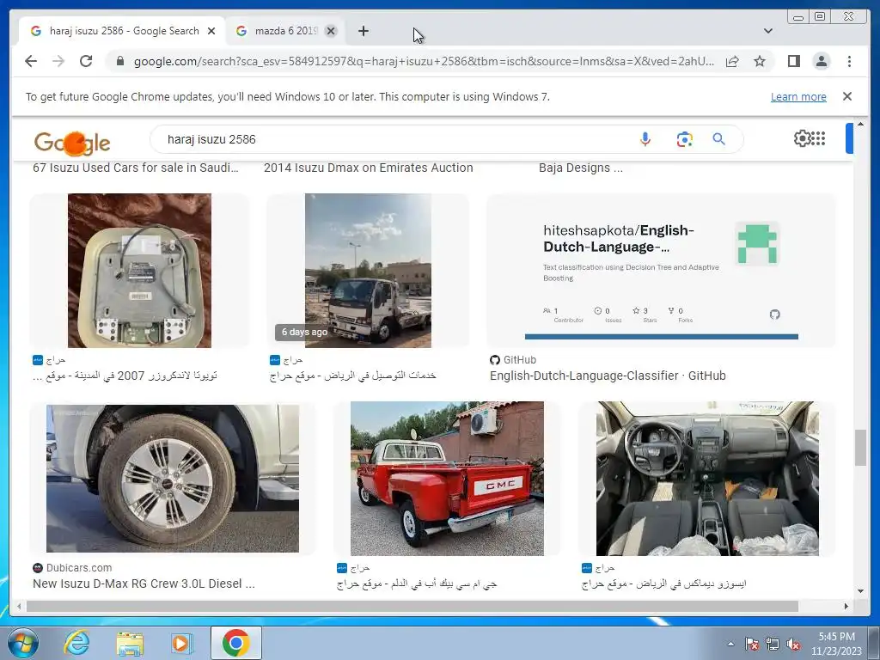Image resolution: width=880 pixels, height=660 pixels.
Task: Open the Windows Start menu
Action: [x=22, y=643]
